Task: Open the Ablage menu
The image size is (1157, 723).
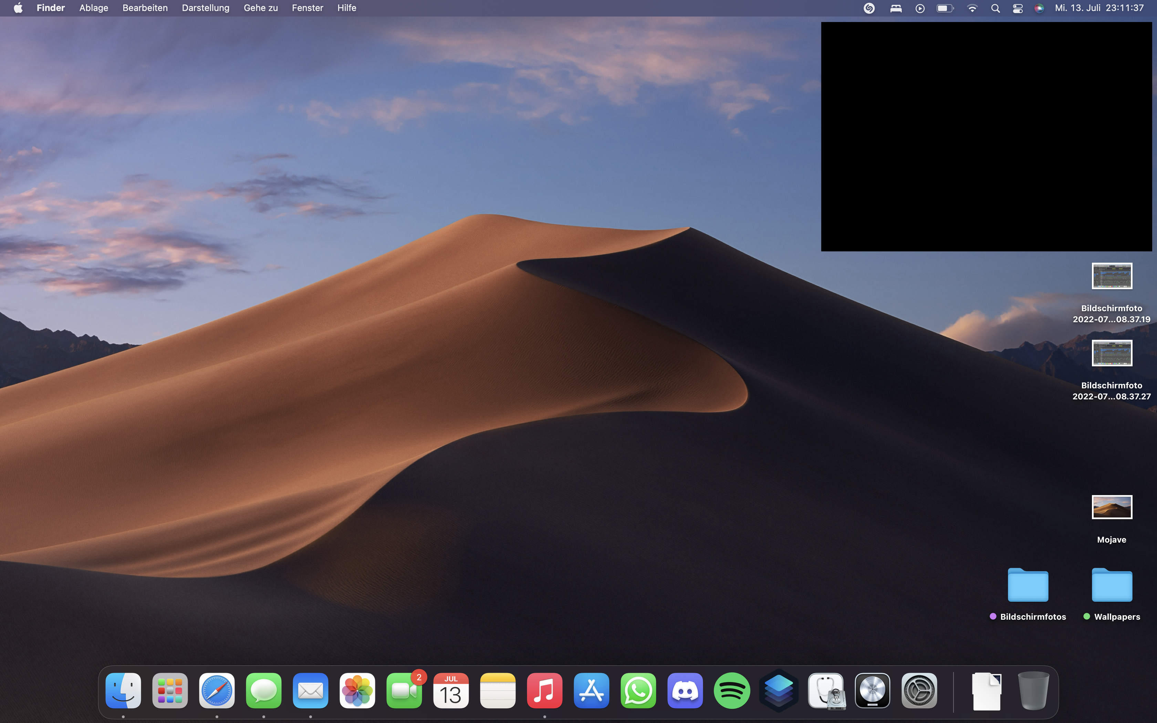Action: pos(94,8)
